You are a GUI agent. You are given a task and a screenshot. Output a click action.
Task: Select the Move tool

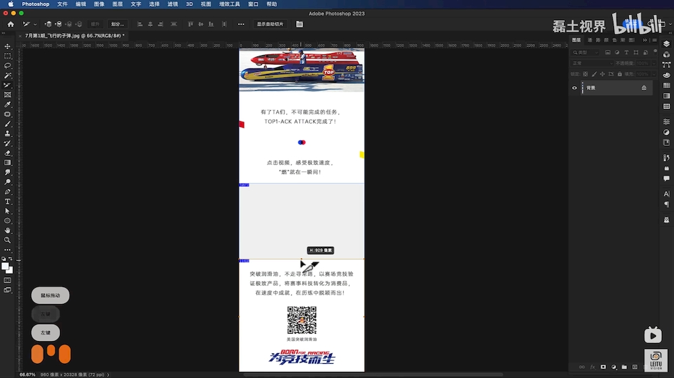(7, 46)
